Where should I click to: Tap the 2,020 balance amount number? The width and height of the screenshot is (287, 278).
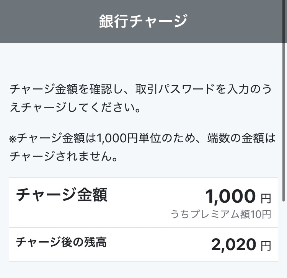(x=233, y=245)
